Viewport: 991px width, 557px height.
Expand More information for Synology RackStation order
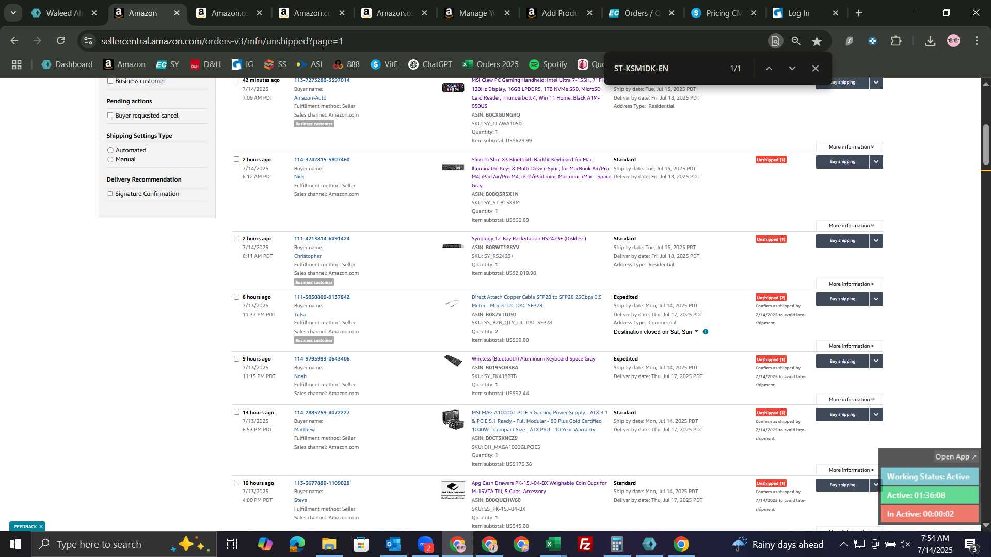(x=850, y=284)
